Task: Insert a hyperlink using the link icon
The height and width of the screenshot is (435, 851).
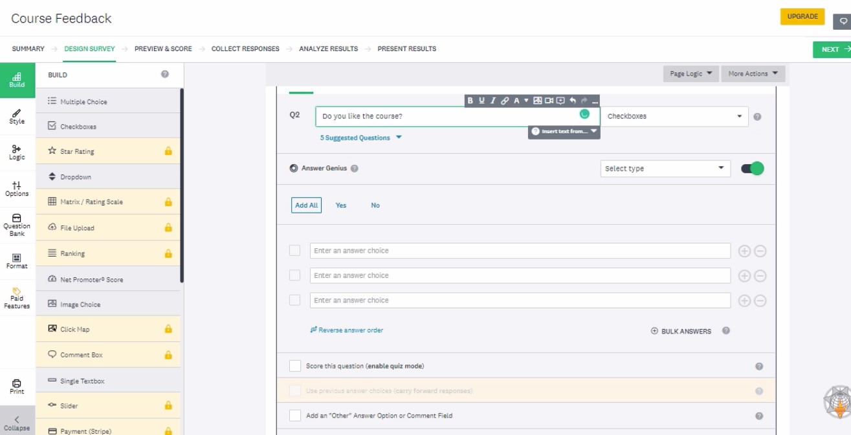Action: point(505,101)
